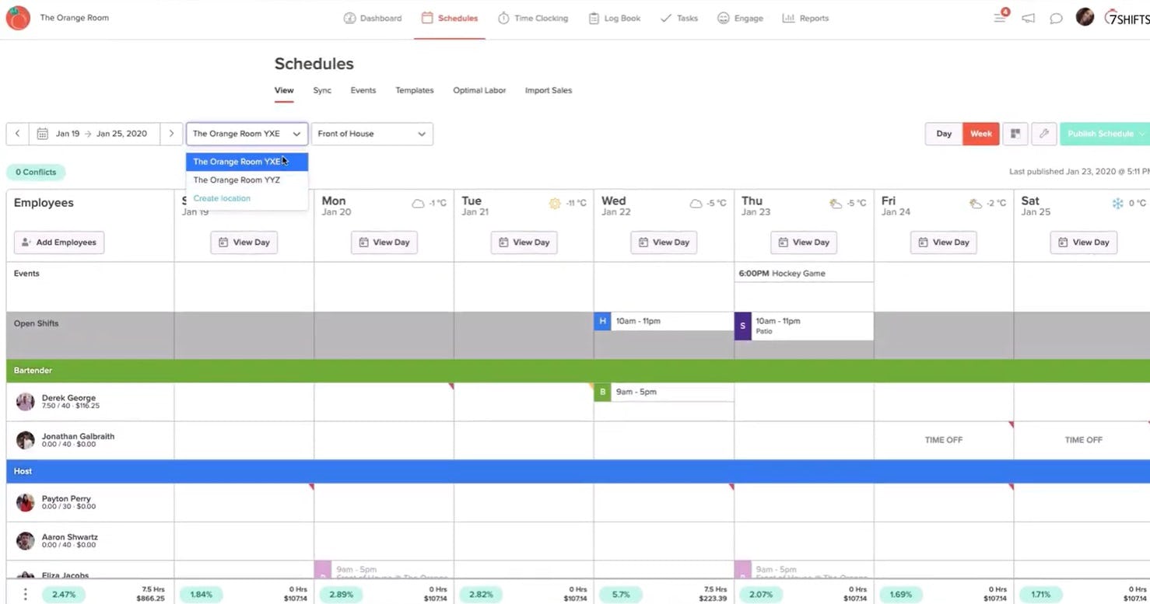Click the Bartender role header bar
Viewport: 1150px width, 604px height.
(x=578, y=371)
